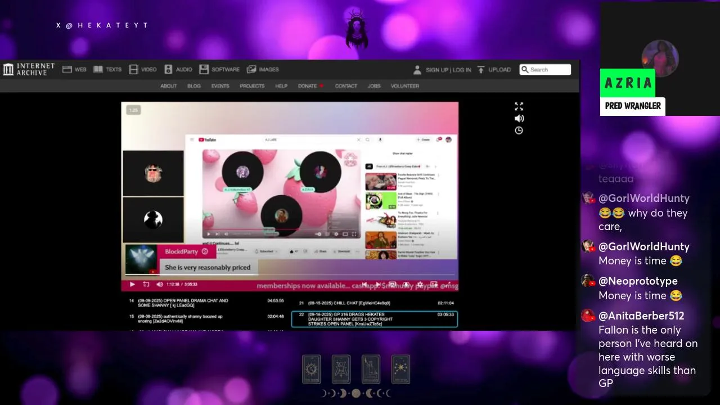Screen dimensions: 720x405
Task: Click the silhouette avatar webcam tile
Action: coord(153,219)
